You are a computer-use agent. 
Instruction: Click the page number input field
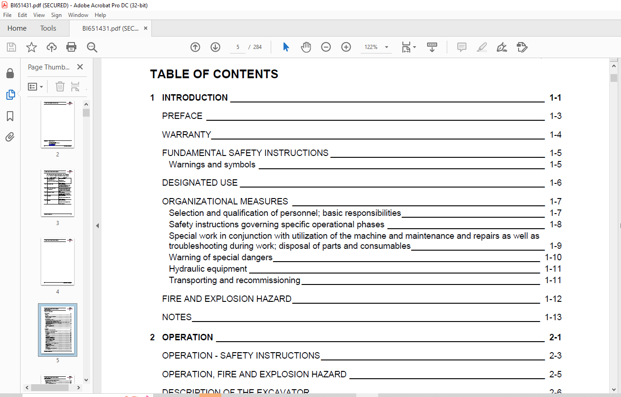pos(238,47)
